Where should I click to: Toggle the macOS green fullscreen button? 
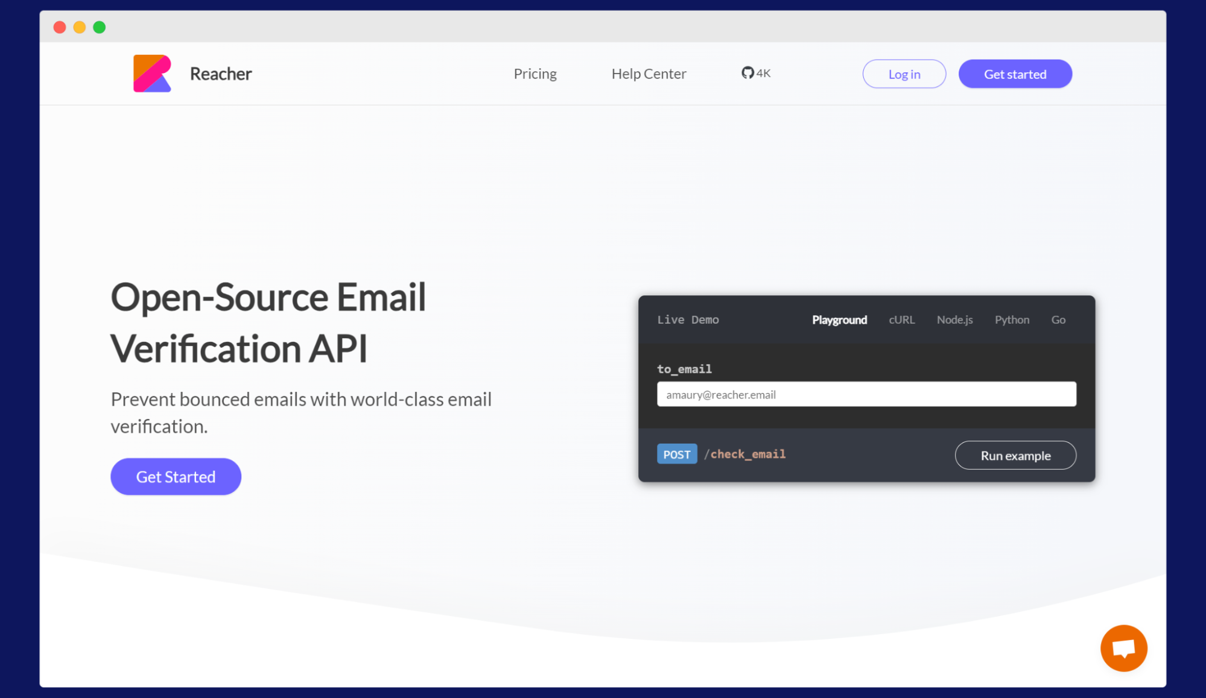[99, 27]
